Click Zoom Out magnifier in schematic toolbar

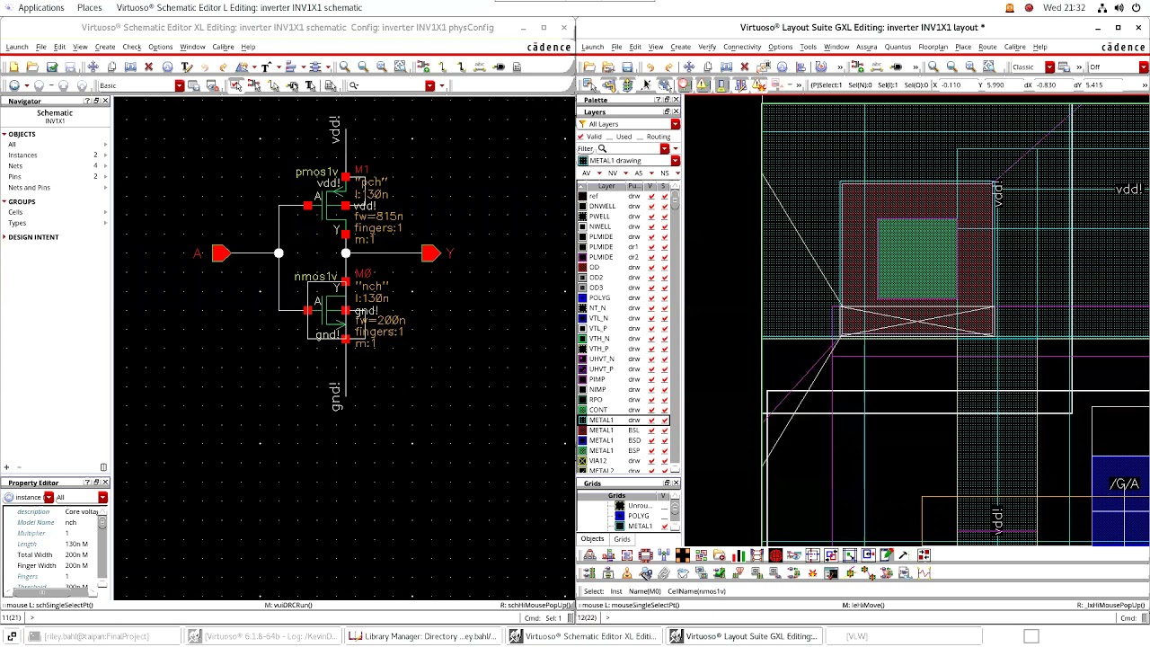click(x=363, y=66)
